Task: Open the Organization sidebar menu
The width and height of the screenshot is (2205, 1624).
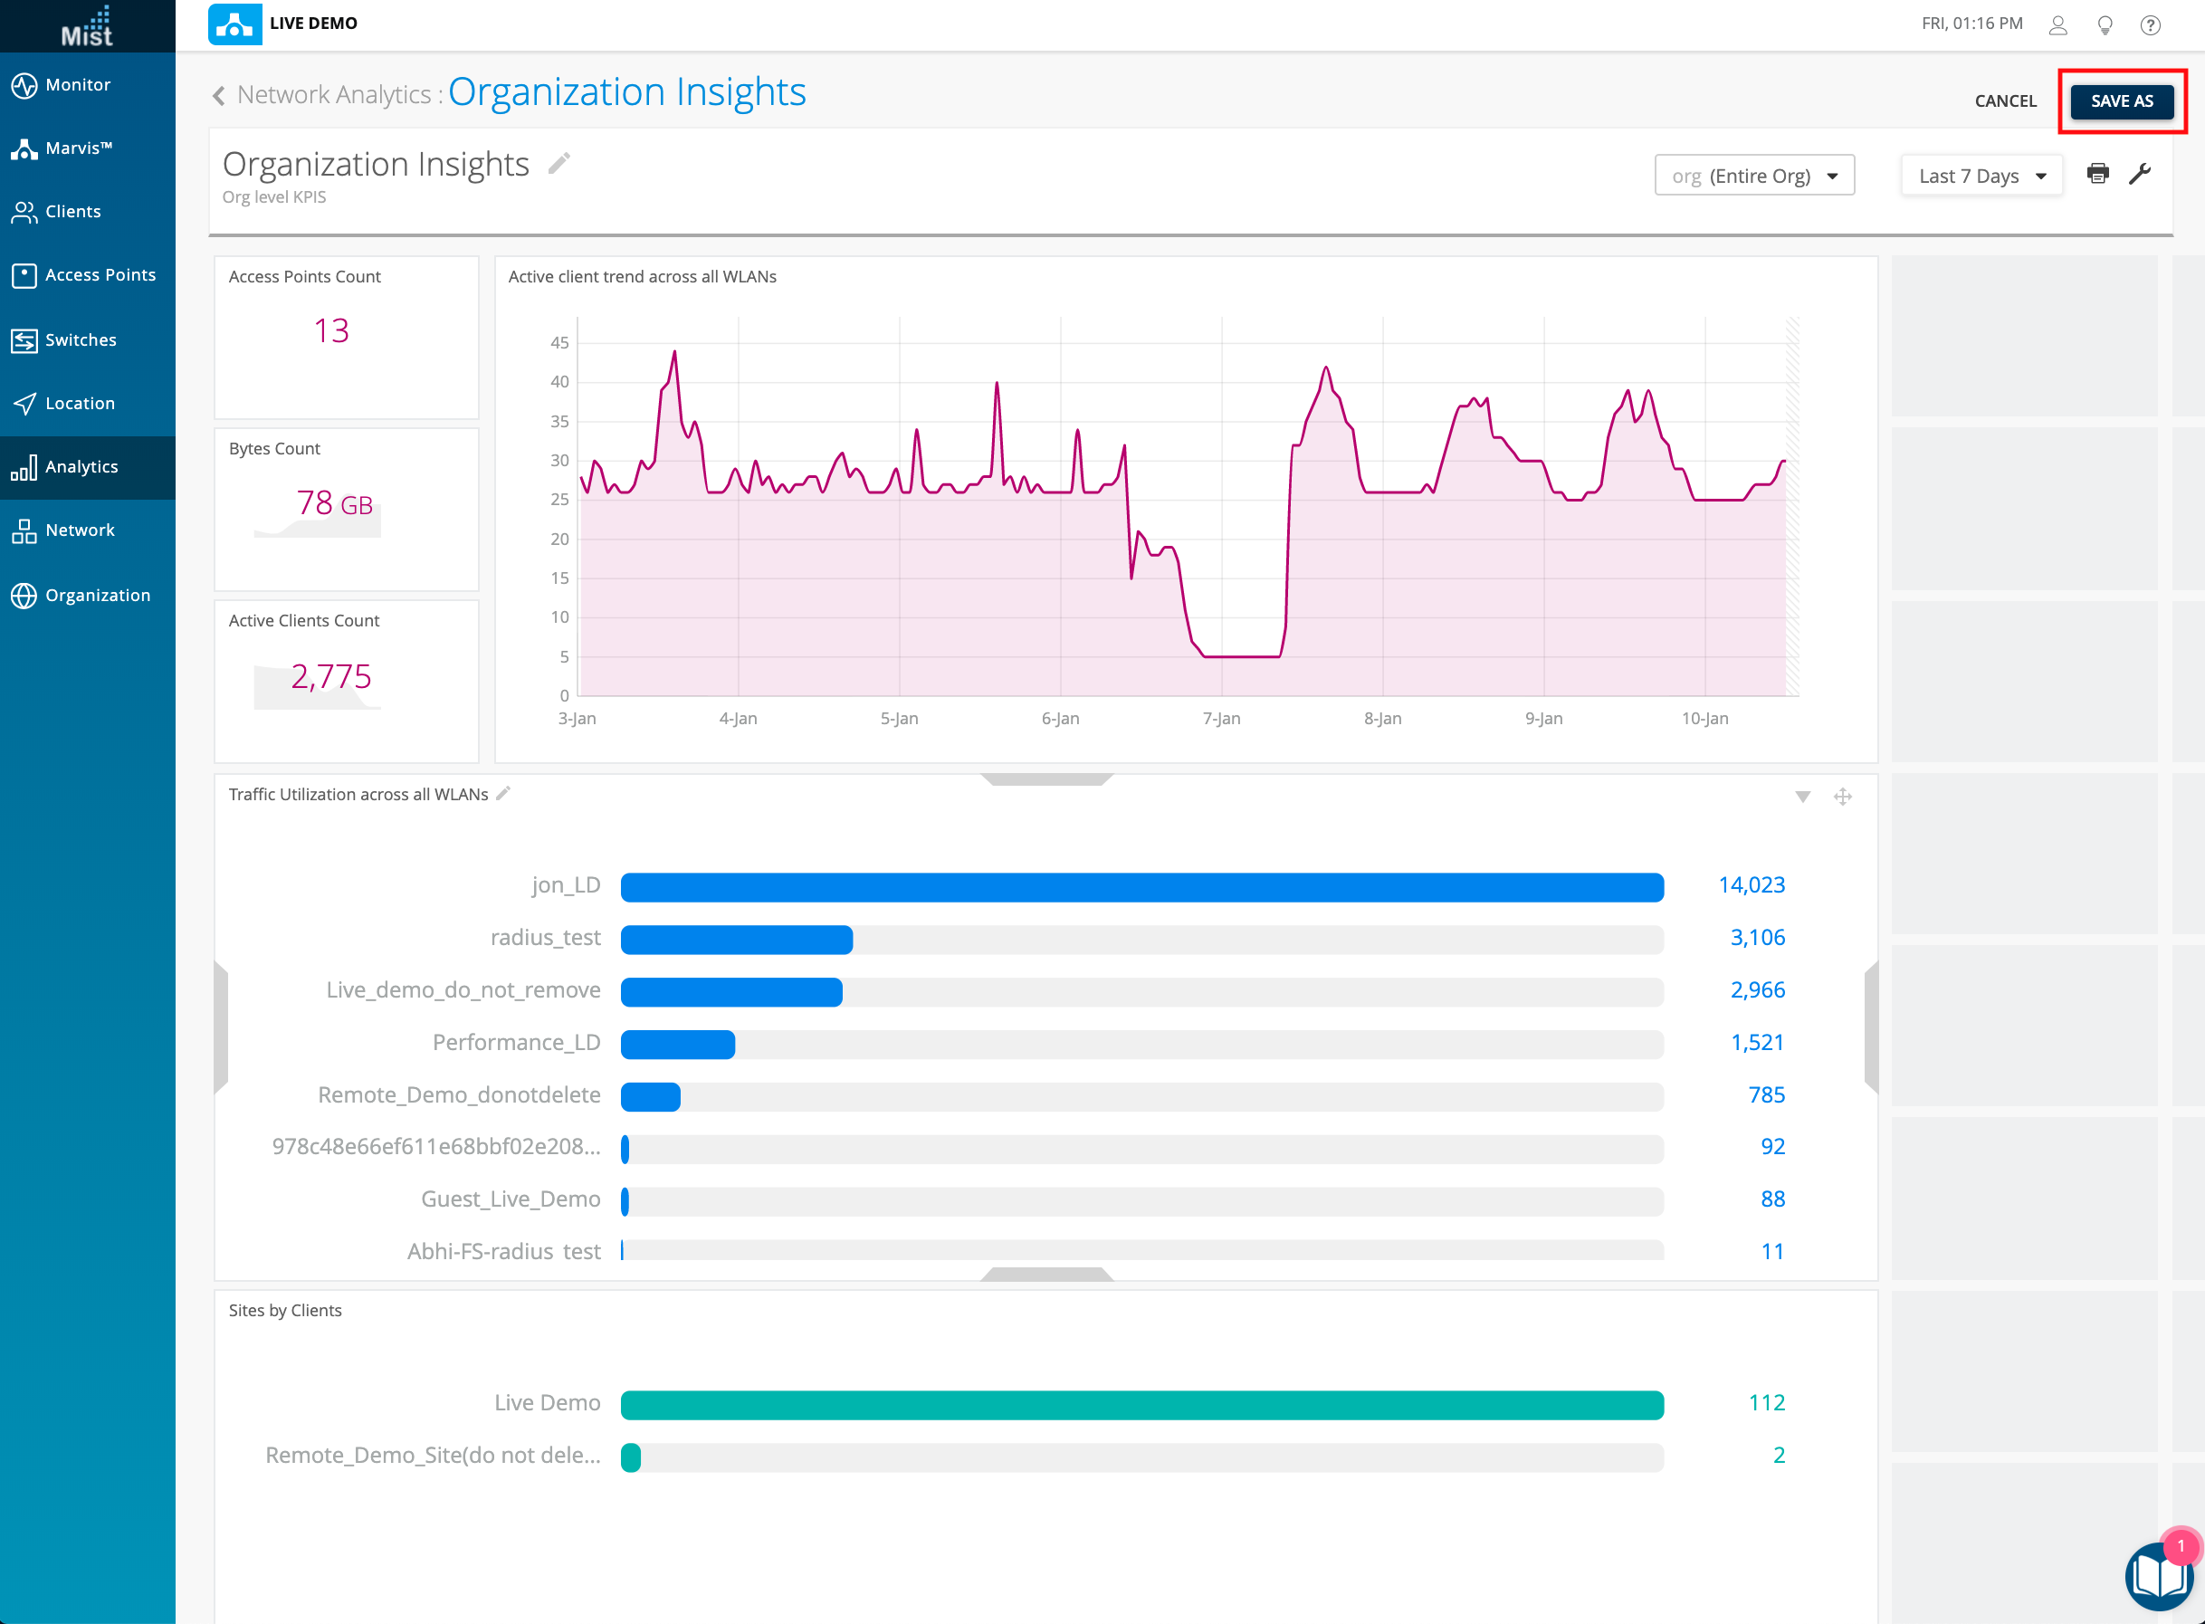Action: point(98,595)
